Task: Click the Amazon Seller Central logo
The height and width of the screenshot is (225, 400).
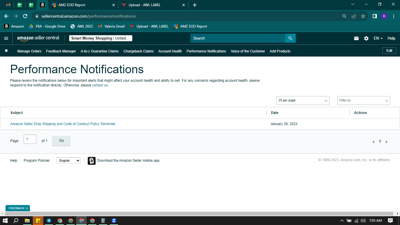Action: click(x=38, y=38)
